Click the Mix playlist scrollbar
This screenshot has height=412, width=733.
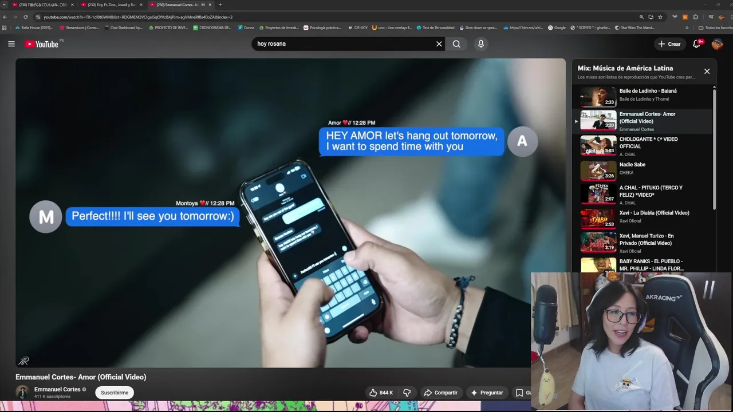click(x=714, y=149)
